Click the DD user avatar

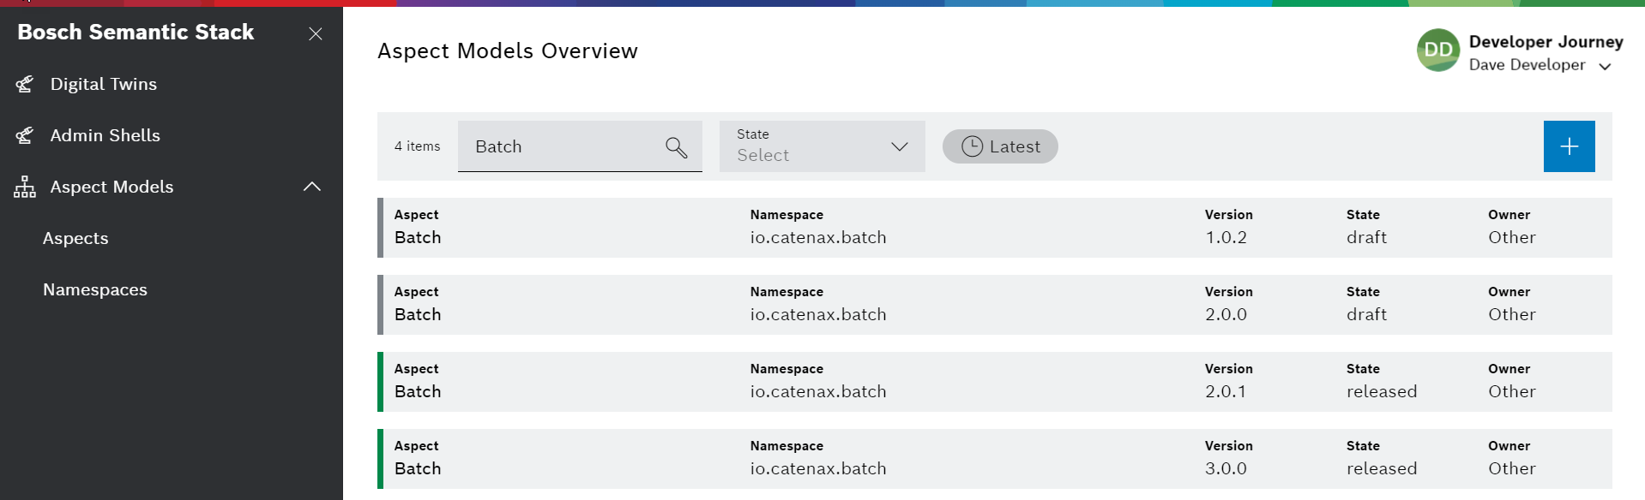pos(1437,51)
